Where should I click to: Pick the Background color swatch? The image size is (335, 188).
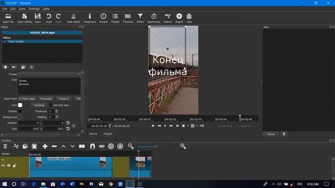tap(20, 117)
